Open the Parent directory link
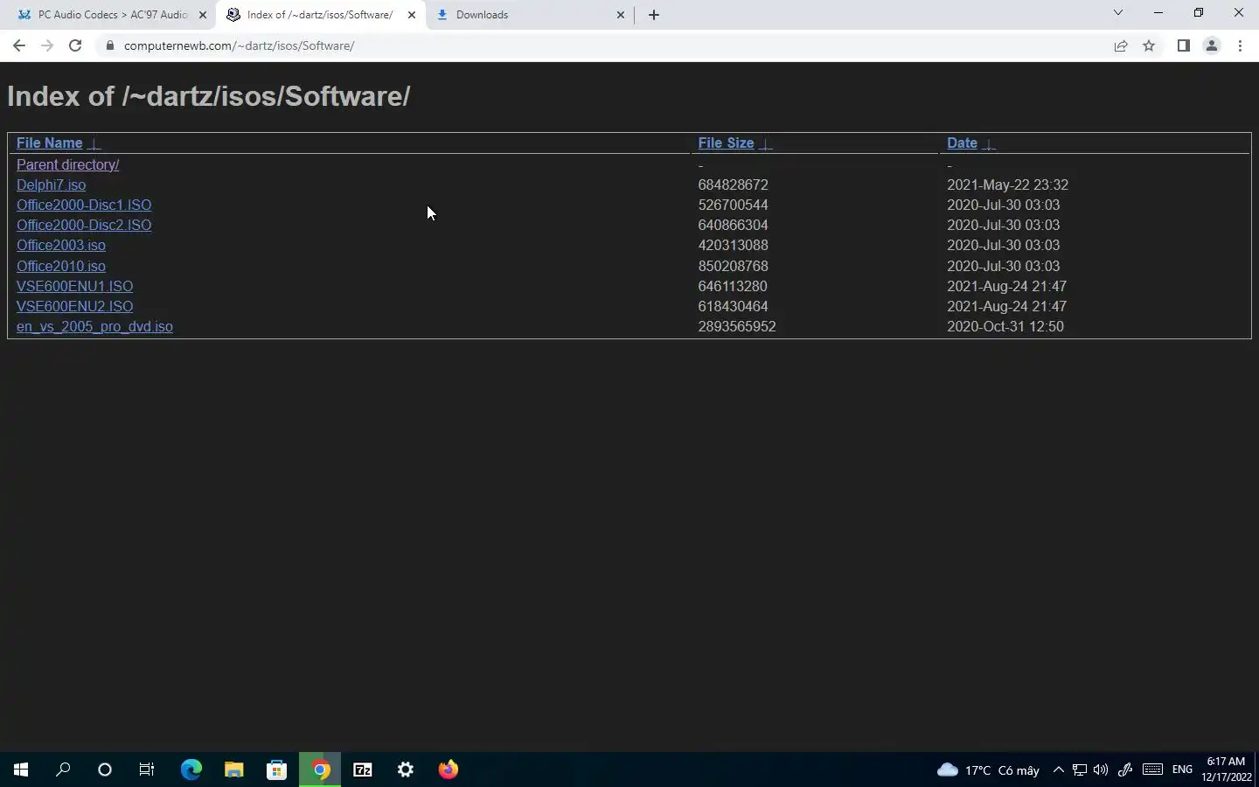The width and height of the screenshot is (1259, 787). 67,164
